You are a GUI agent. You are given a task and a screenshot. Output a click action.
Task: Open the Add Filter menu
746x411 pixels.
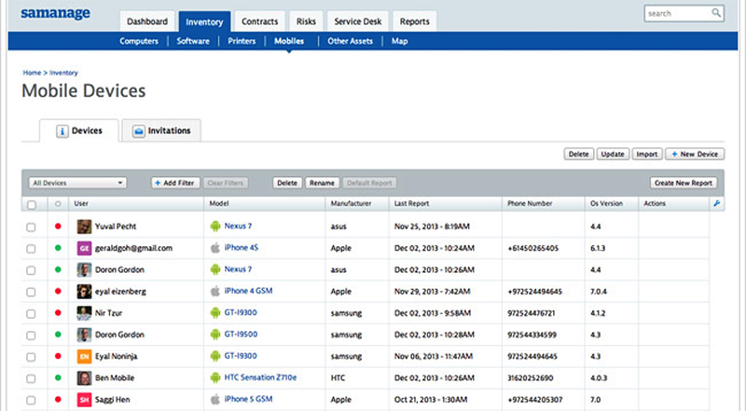173,183
